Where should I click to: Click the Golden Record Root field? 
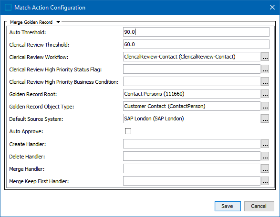coord(192,94)
